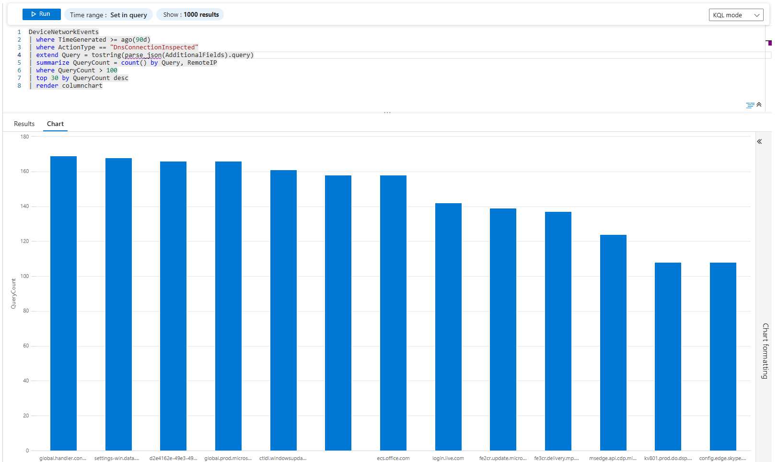Click the global.handler.con... column bar
This screenshot has width=778, height=462.
pos(63,303)
